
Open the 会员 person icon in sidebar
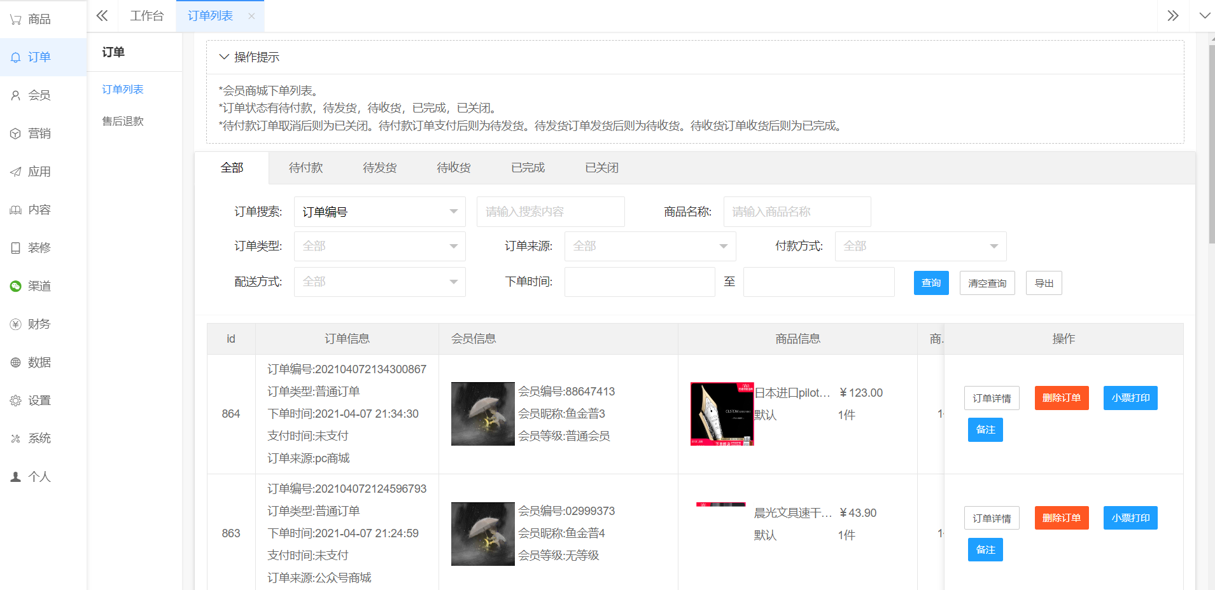click(16, 95)
